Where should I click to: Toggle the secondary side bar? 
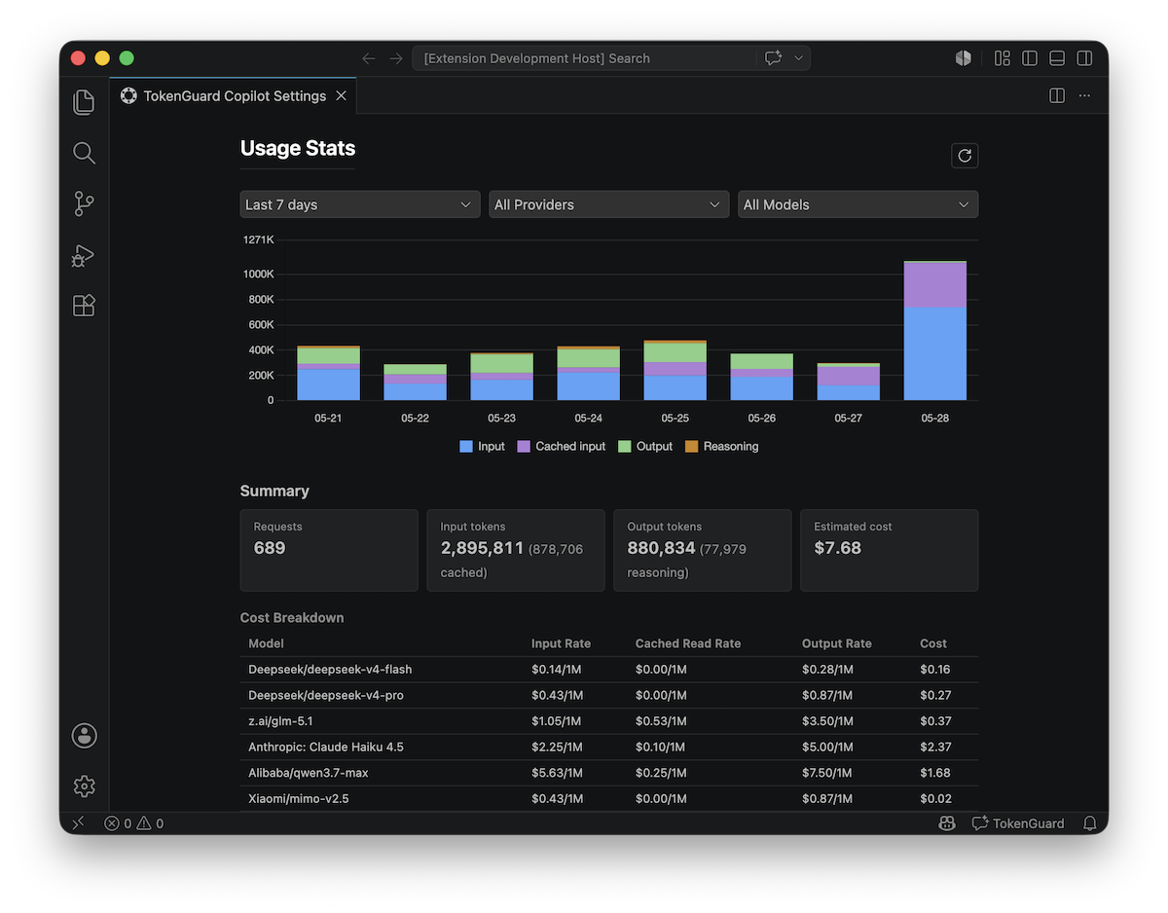(x=1084, y=58)
